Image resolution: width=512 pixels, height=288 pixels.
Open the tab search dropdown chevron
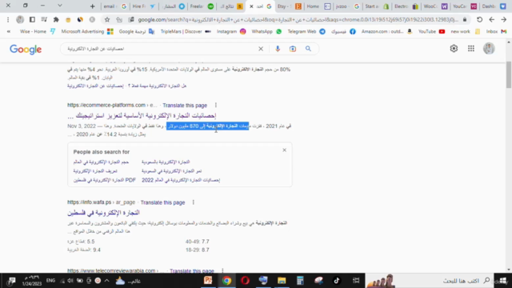coord(60,6)
